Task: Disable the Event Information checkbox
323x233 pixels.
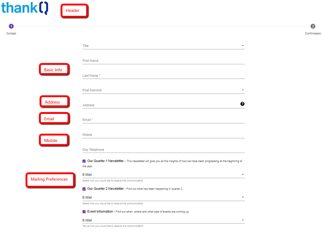Action: coord(84,212)
